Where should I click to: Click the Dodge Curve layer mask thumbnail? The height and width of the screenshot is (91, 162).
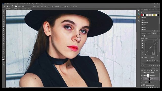(x=149, y=79)
